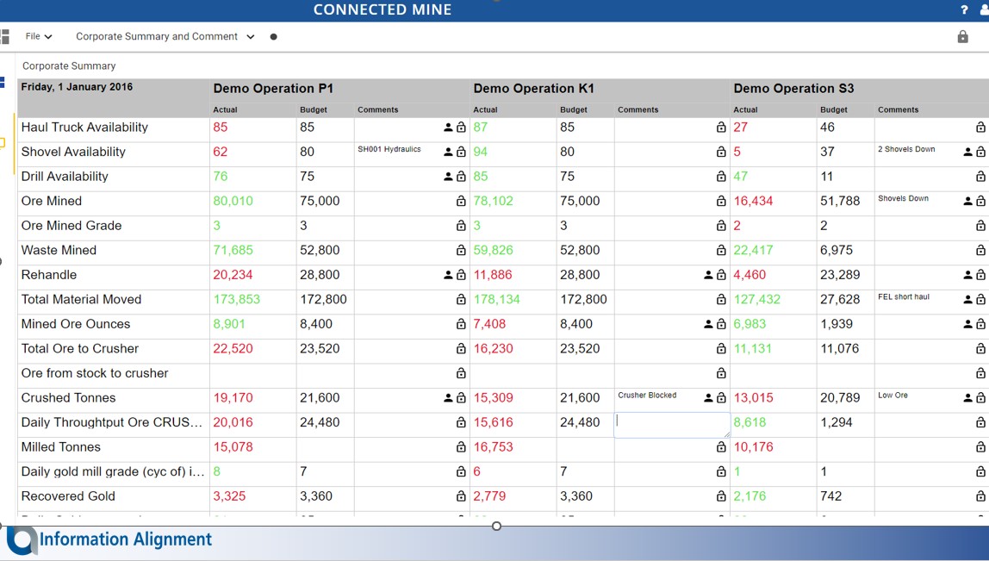
Task: Open the File menu
Action: pos(39,36)
